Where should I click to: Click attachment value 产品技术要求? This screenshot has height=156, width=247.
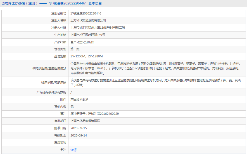[79, 100]
